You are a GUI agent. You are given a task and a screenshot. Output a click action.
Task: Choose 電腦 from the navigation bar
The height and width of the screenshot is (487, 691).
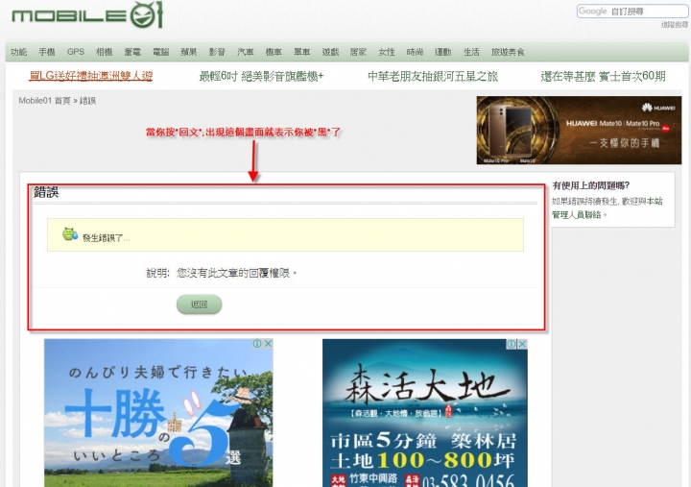coord(161,52)
